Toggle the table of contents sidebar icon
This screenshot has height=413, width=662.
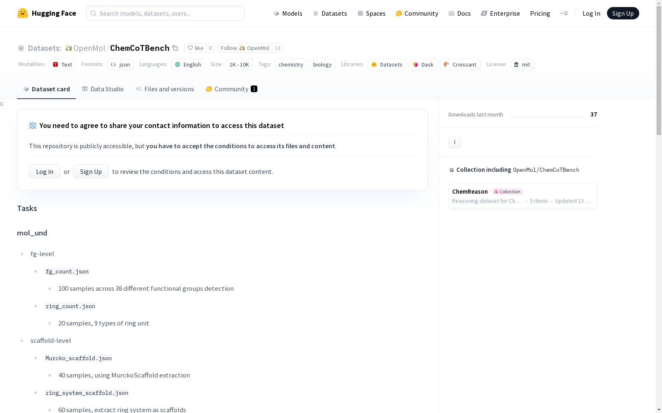pyautogui.click(x=2, y=104)
